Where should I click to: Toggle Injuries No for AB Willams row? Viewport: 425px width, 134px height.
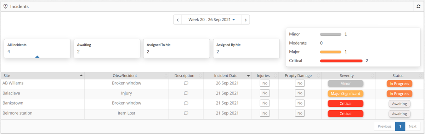tap(265, 83)
